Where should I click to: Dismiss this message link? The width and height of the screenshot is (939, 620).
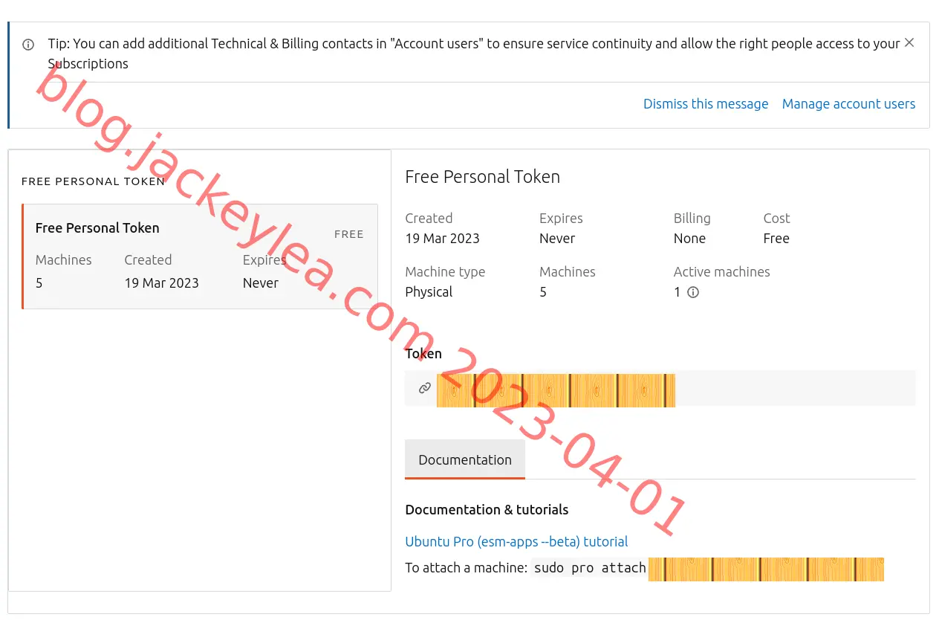coord(706,104)
